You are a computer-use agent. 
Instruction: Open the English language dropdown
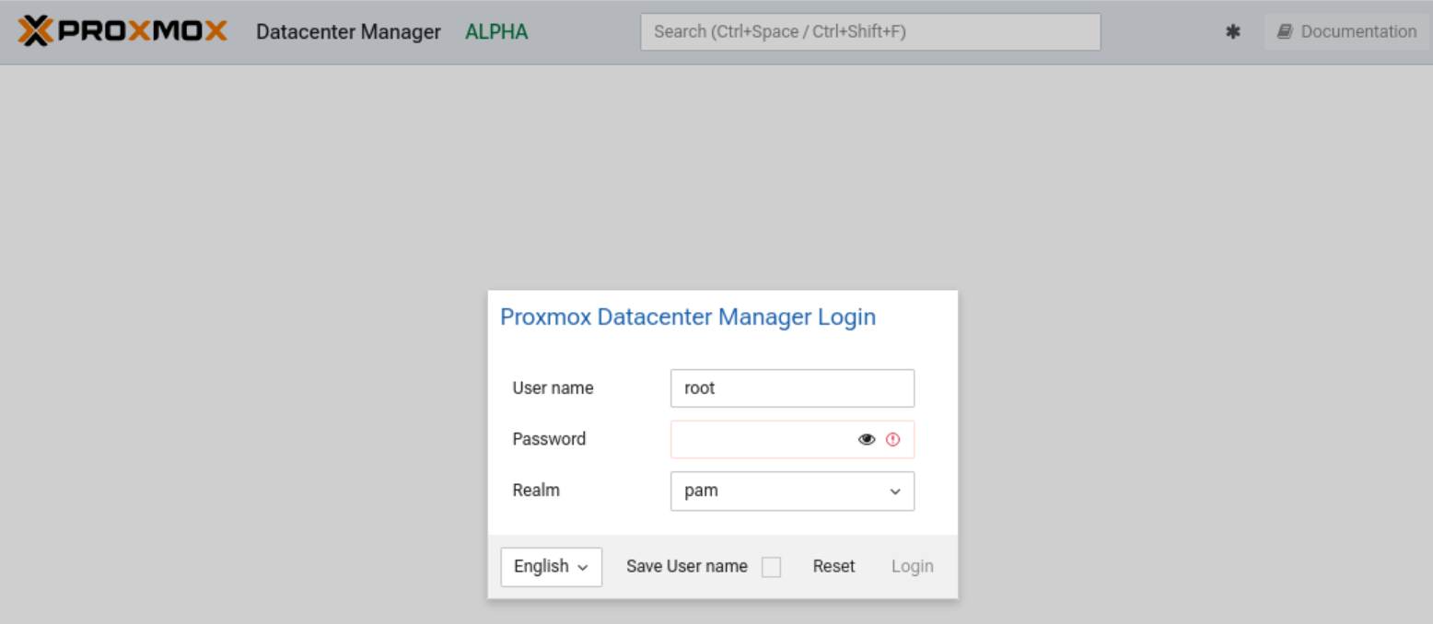click(x=551, y=567)
